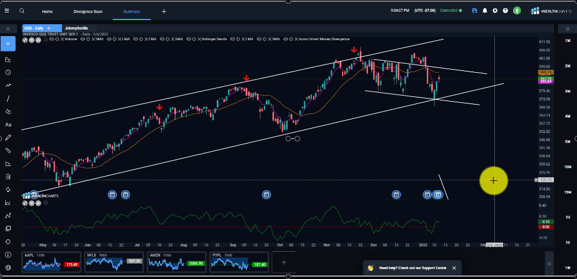The image size is (577, 279).
Task: Toggle visibility eye for Volume indicator
Action: point(51,39)
